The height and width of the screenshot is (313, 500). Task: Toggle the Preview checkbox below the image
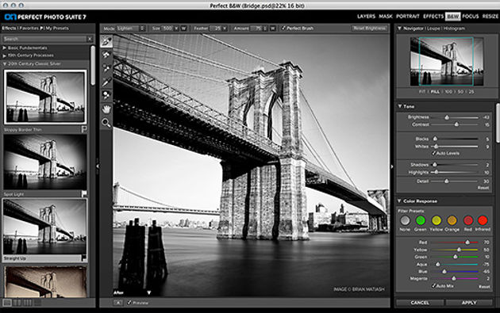click(x=129, y=303)
